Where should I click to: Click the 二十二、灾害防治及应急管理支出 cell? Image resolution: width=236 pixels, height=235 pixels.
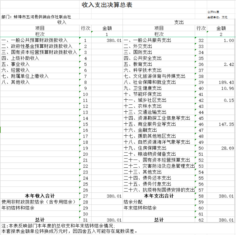point(159,166)
